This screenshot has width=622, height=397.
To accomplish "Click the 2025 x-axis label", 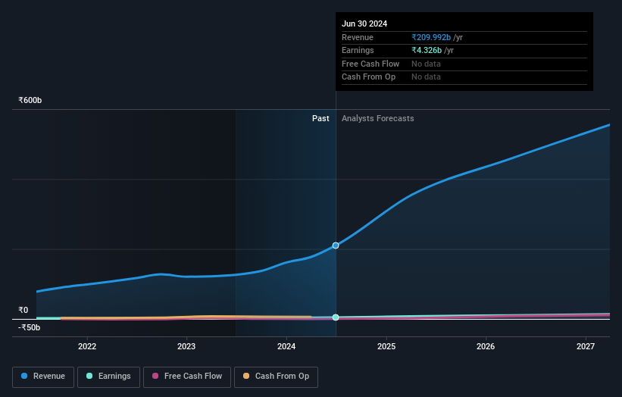I will coord(386,346).
